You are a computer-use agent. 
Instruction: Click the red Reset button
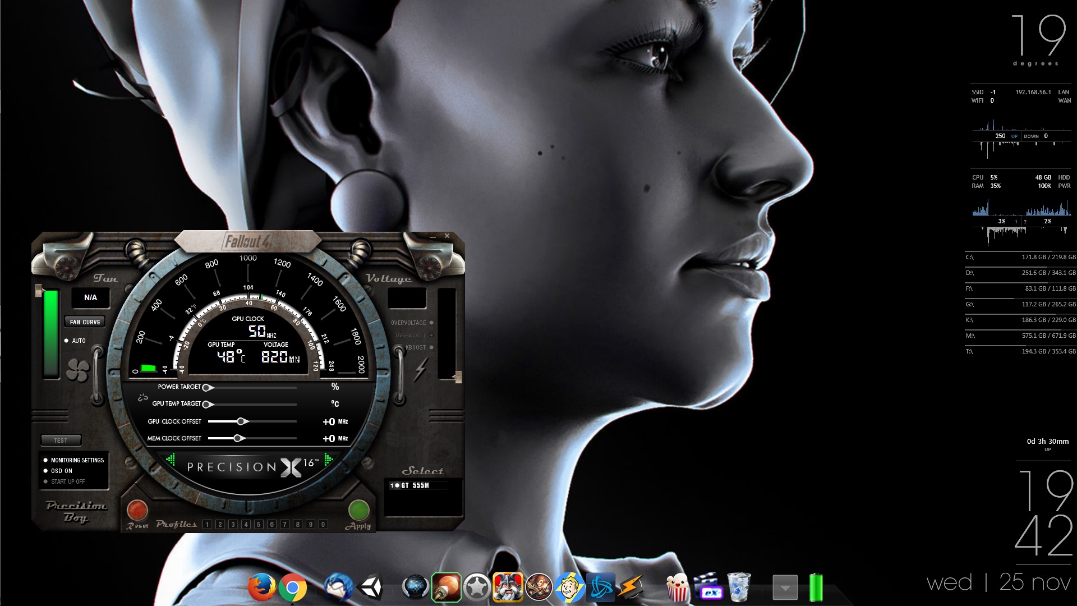click(x=137, y=510)
